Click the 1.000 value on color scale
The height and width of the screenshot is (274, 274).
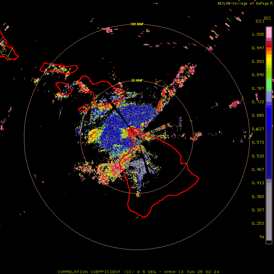tap(258, 34)
